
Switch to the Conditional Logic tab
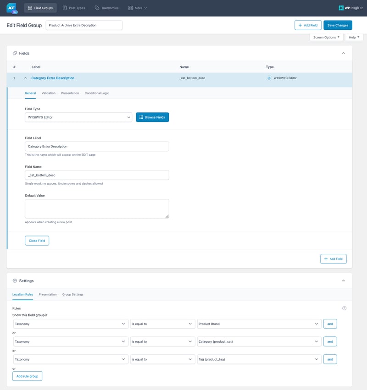click(x=97, y=93)
